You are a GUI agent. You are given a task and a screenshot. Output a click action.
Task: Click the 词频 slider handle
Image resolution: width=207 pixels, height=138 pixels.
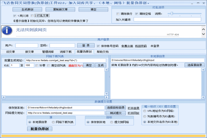pos(172,13)
